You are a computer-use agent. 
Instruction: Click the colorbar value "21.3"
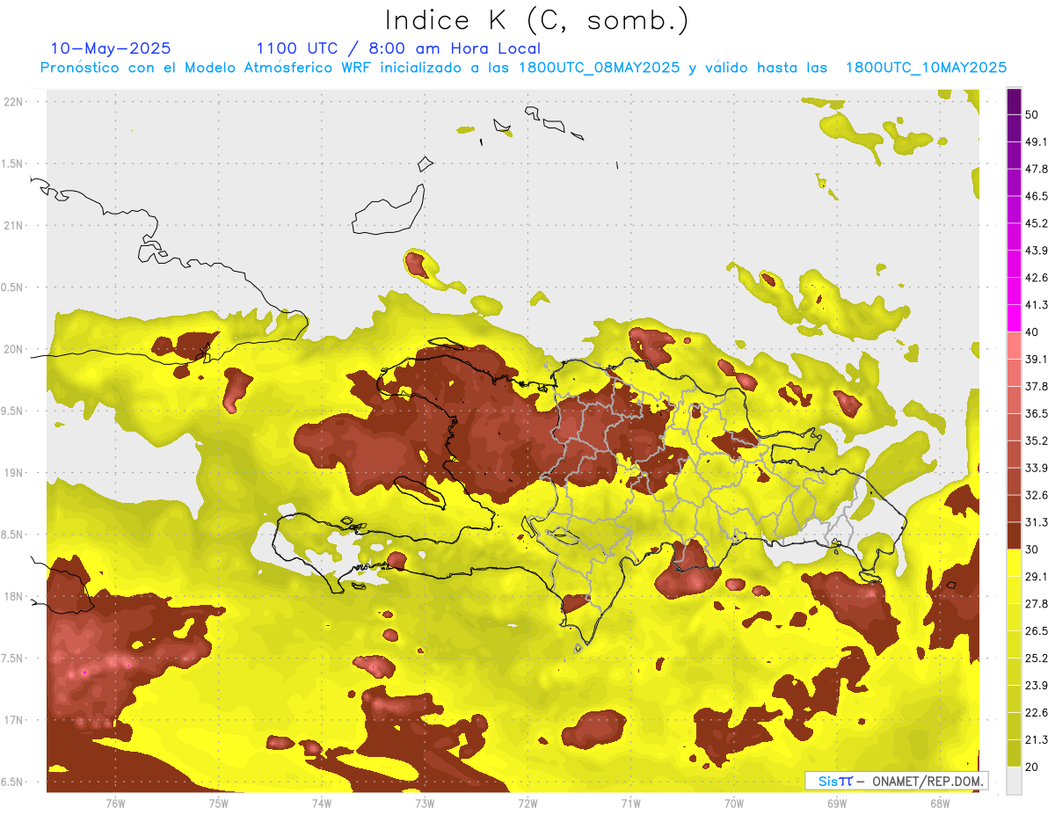[1037, 739]
